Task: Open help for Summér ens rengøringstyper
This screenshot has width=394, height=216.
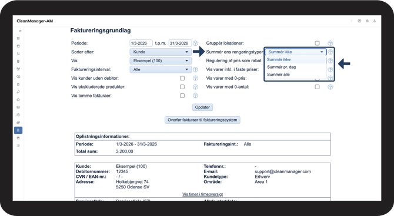Action: pyautogui.click(x=330, y=52)
